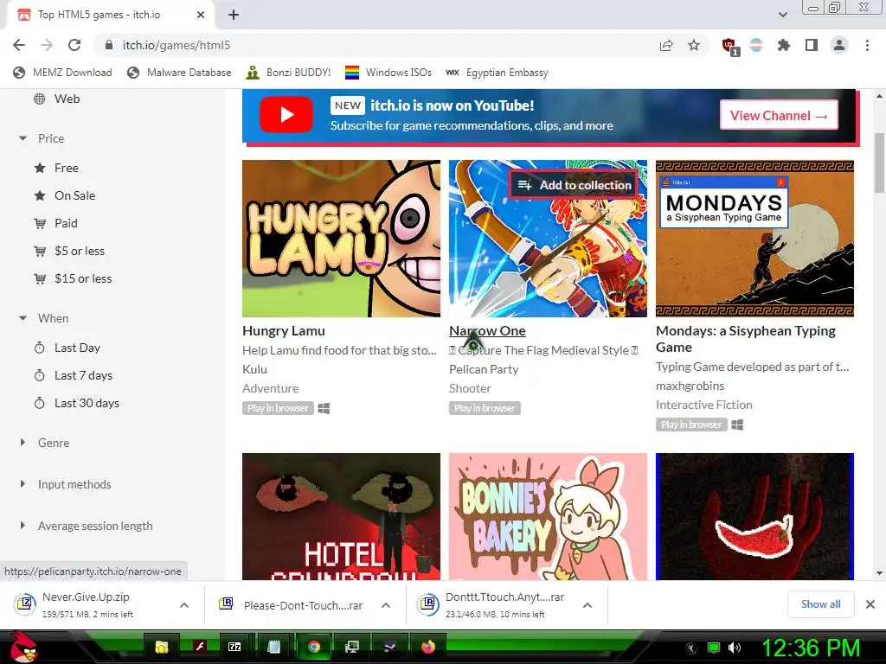Image resolution: width=886 pixels, height=664 pixels.
Task: Open Egyptian Embassy bookmark
Action: [x=498, y=73]
